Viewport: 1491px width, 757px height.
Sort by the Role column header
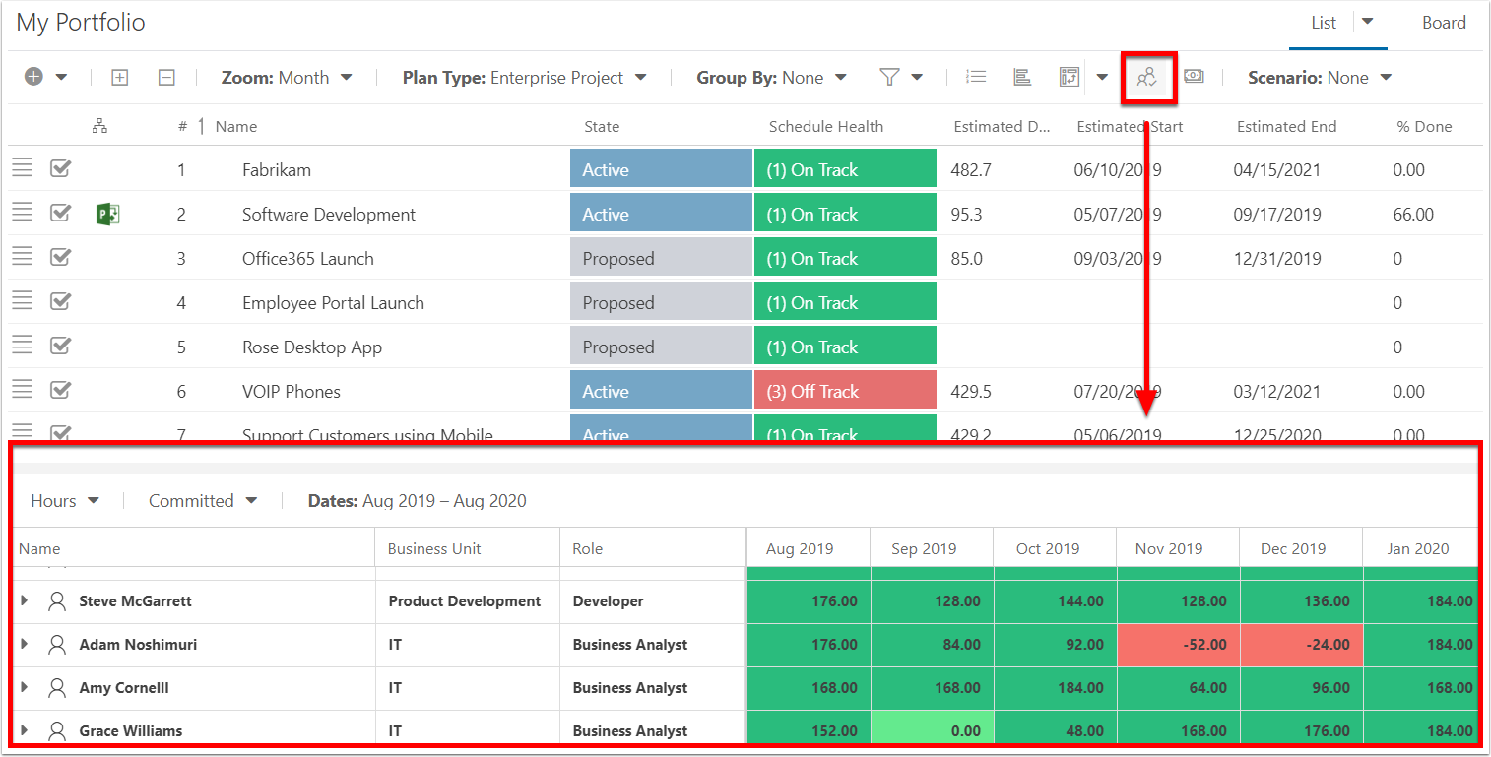click(588, 549)
